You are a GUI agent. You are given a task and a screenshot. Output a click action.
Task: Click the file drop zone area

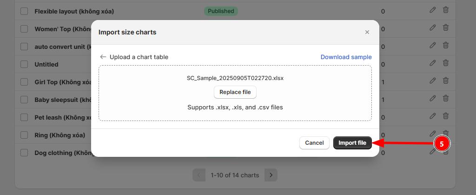(x=235, y=93)
